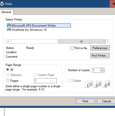The width and height of the screenshot is (115, 116).
Task: Click the Ready status text
Action: (30, 48)
